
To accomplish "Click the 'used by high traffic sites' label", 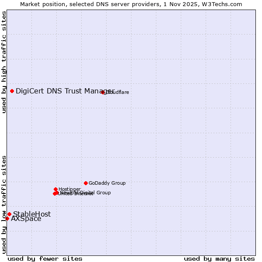I will tap(4, 62).
